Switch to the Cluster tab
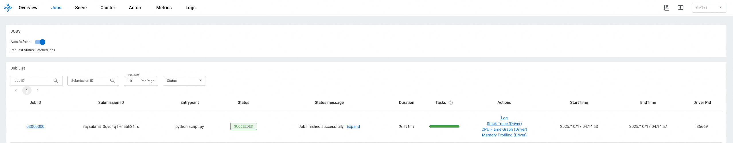 pos(108,8)
